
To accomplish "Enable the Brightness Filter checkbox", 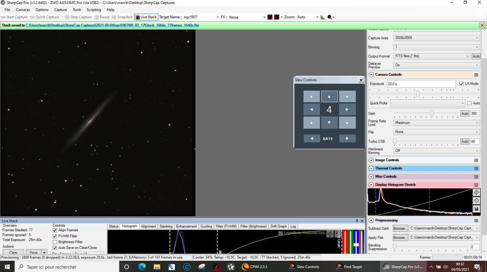I will [x=55, y=242].
